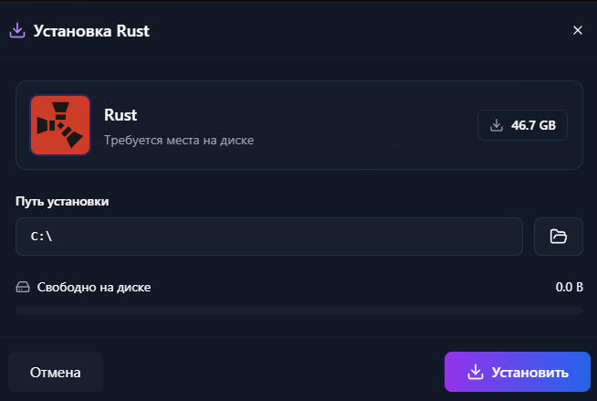Click the 0.0 B free space value

[569, 287]
